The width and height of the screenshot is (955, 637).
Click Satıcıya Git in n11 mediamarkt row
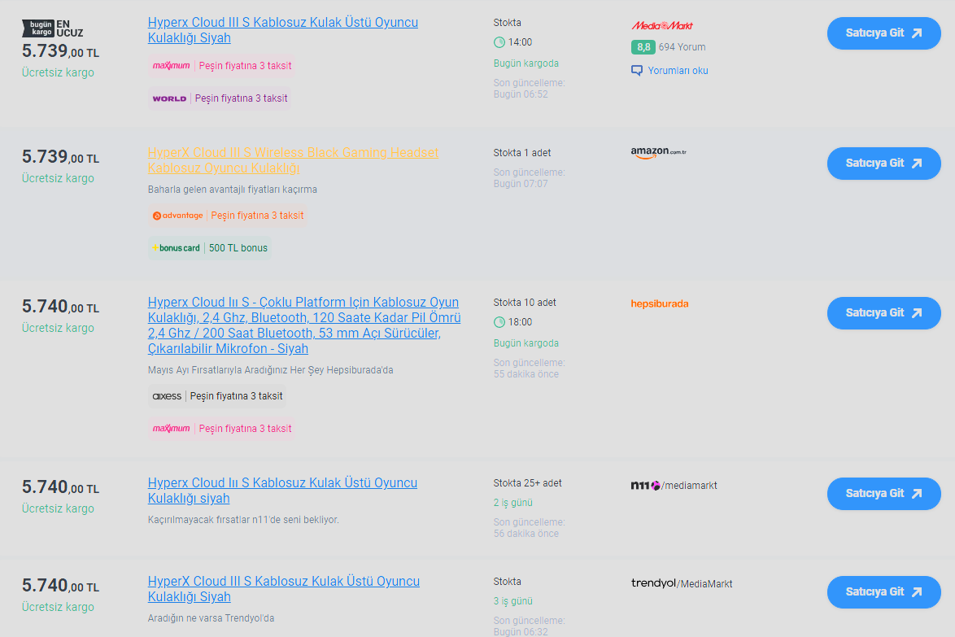point(883,493)
